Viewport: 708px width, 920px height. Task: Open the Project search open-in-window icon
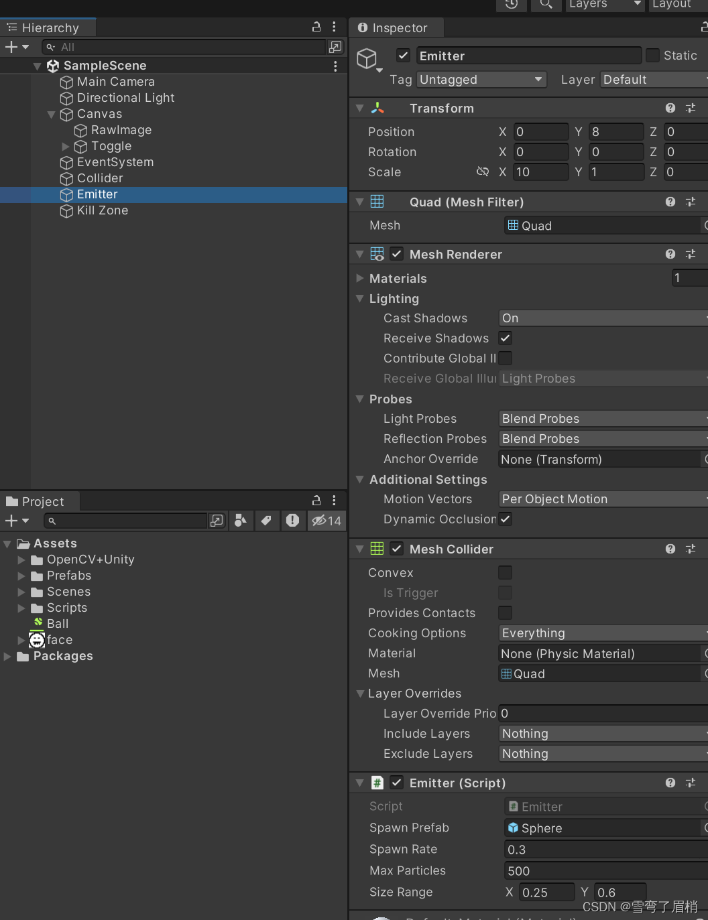[217, 521]
